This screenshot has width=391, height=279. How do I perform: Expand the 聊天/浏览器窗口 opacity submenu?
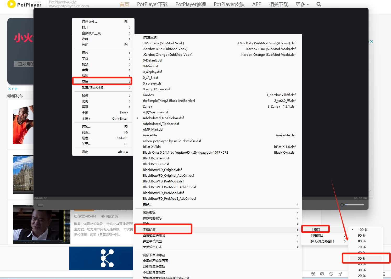pyautogui.click(x=325, y=241)
